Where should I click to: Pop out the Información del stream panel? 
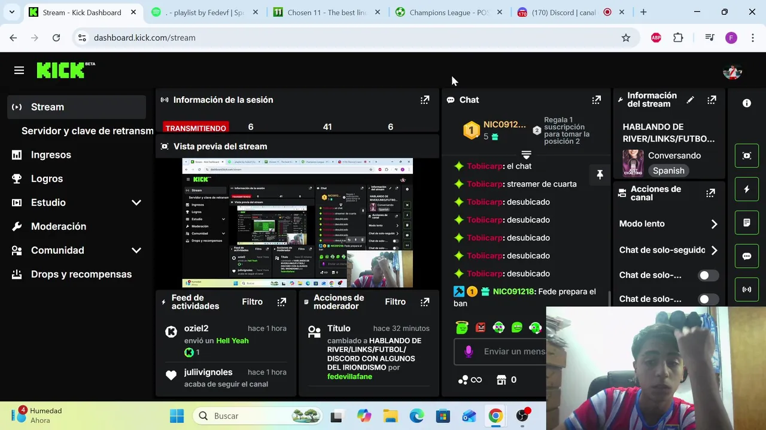pyautogui.click(x=712, y=100)
